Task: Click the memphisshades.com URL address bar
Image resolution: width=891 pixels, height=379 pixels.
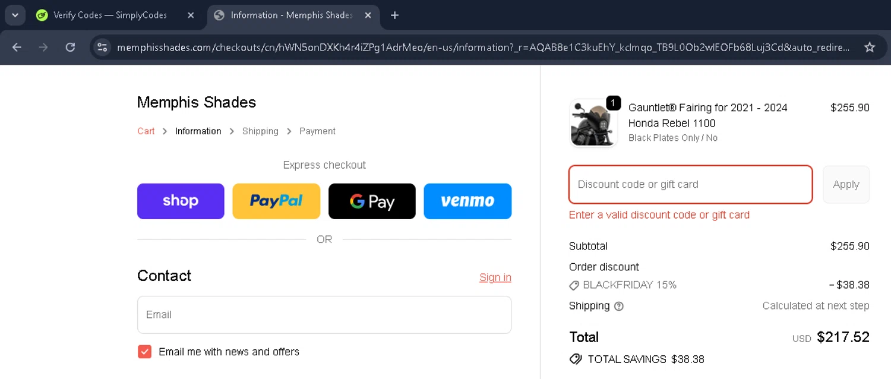Action: 483,48
